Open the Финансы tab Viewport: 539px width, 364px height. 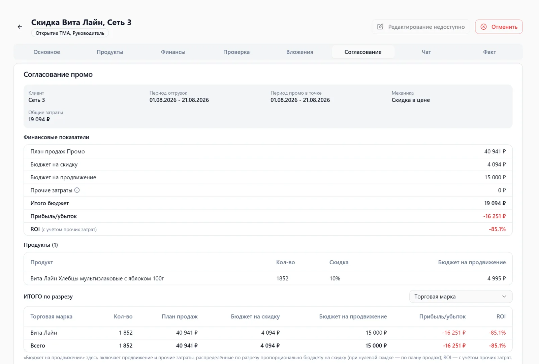173,52
